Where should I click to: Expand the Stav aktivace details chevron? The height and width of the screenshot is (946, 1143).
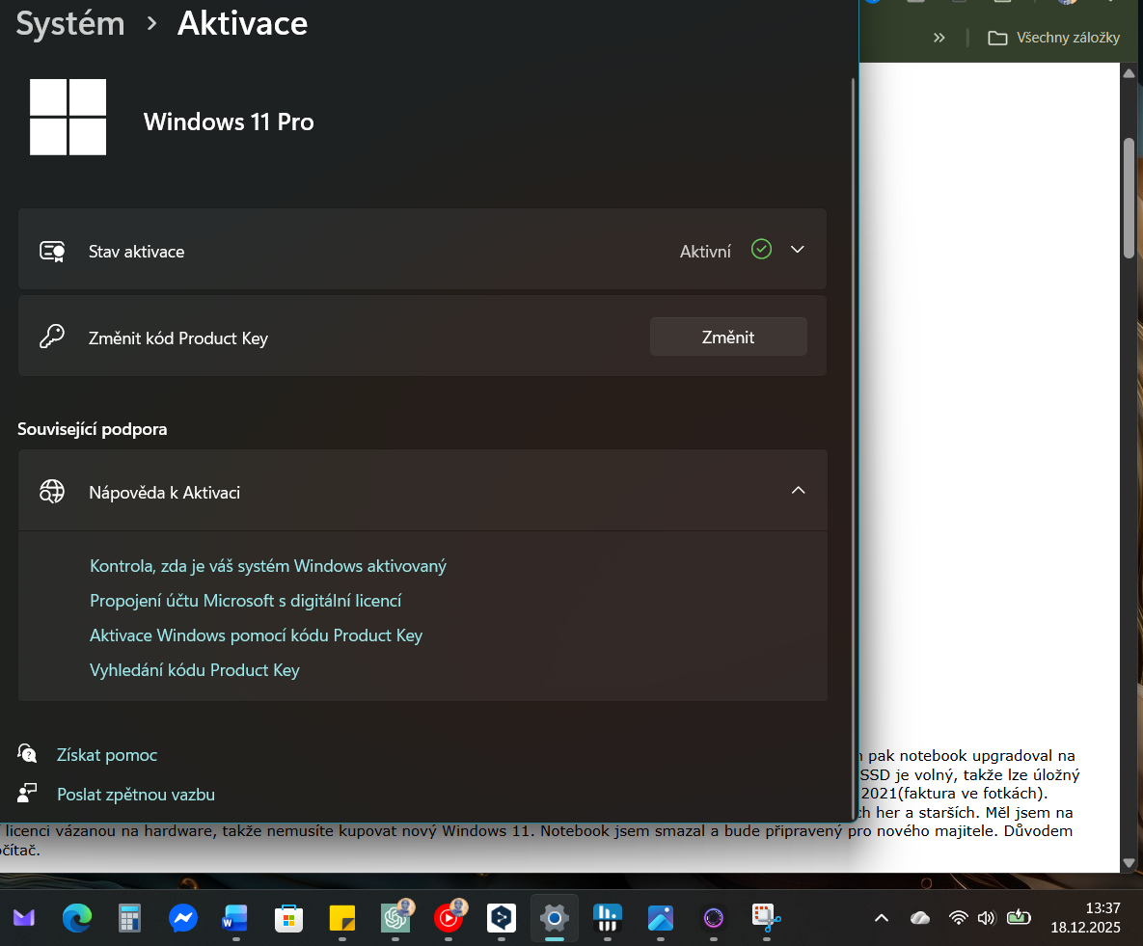[x=798, y=250]
